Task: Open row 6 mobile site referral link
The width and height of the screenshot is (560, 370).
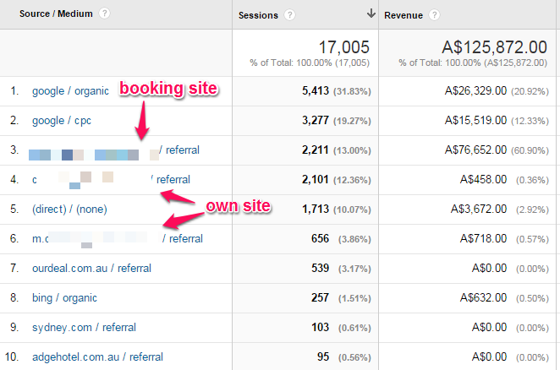Action: click(117, 238)
